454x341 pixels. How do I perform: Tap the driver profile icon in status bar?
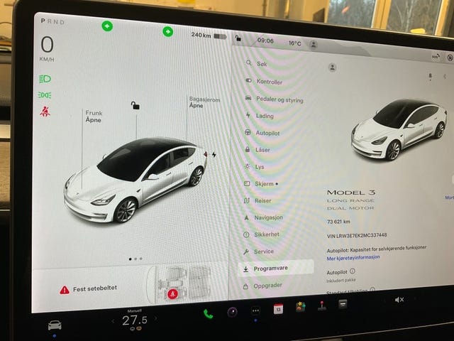tap(314, 45)
